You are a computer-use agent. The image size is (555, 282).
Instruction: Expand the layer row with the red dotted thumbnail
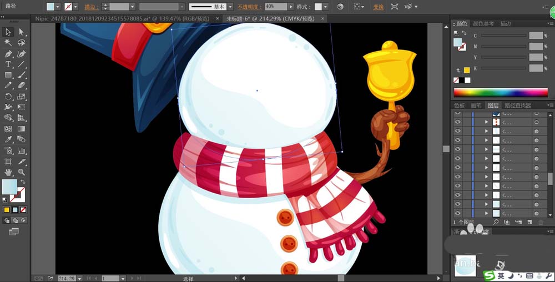point(486,122)
